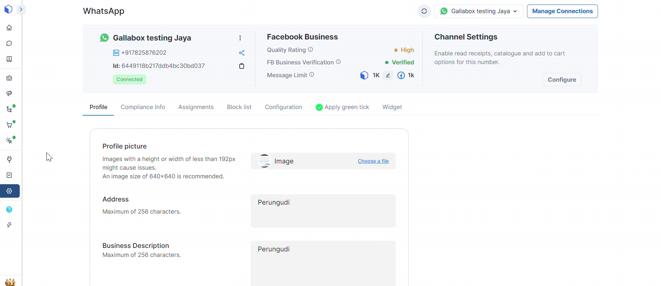Click the Configure button in Channel Settings
The image size is (661, 286).
click(561, 80)
